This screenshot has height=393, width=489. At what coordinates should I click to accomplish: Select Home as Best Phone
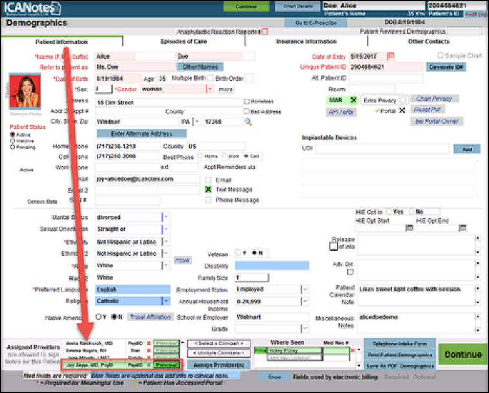tap(201, 156)
